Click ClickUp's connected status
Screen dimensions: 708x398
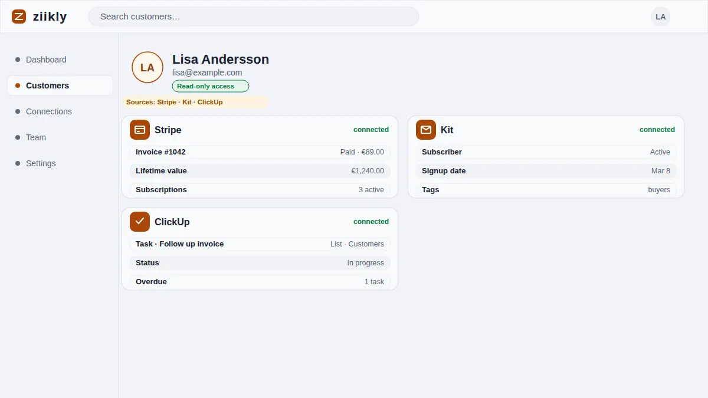[371, 222]
